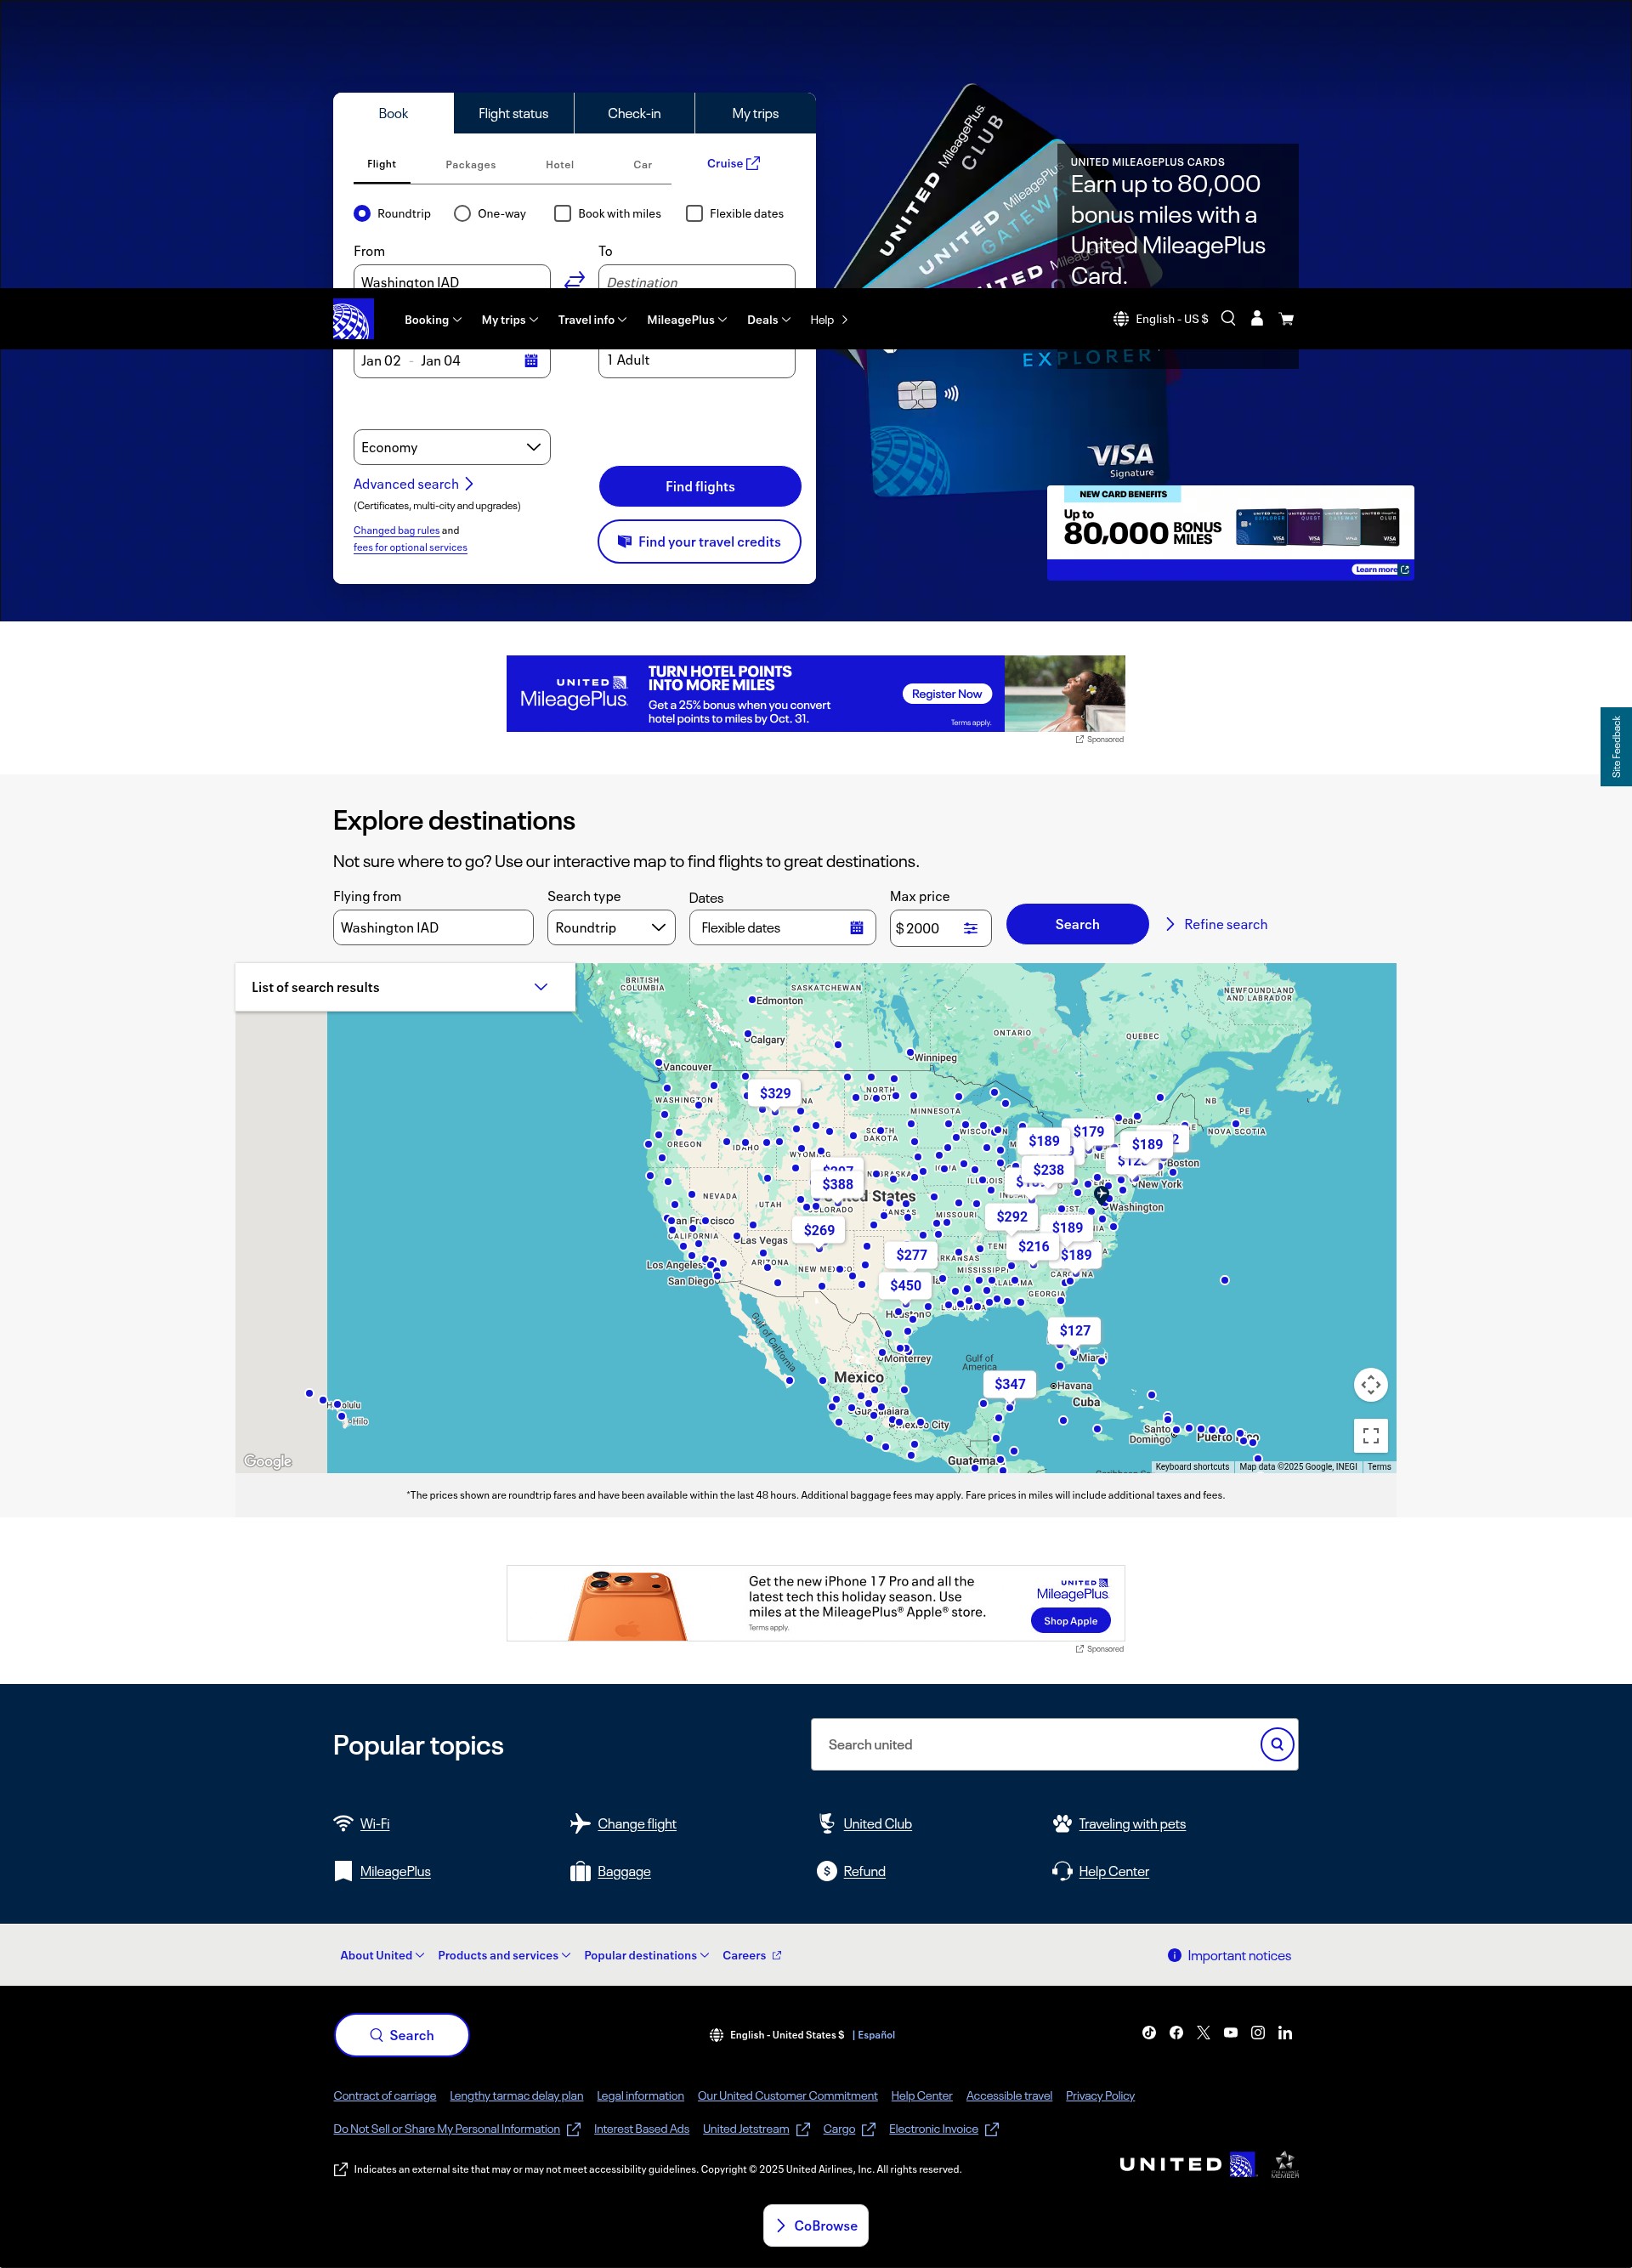Check the Book with miles box
The height and width of the screenshot is (2268, 1632).
pos(563,213)
